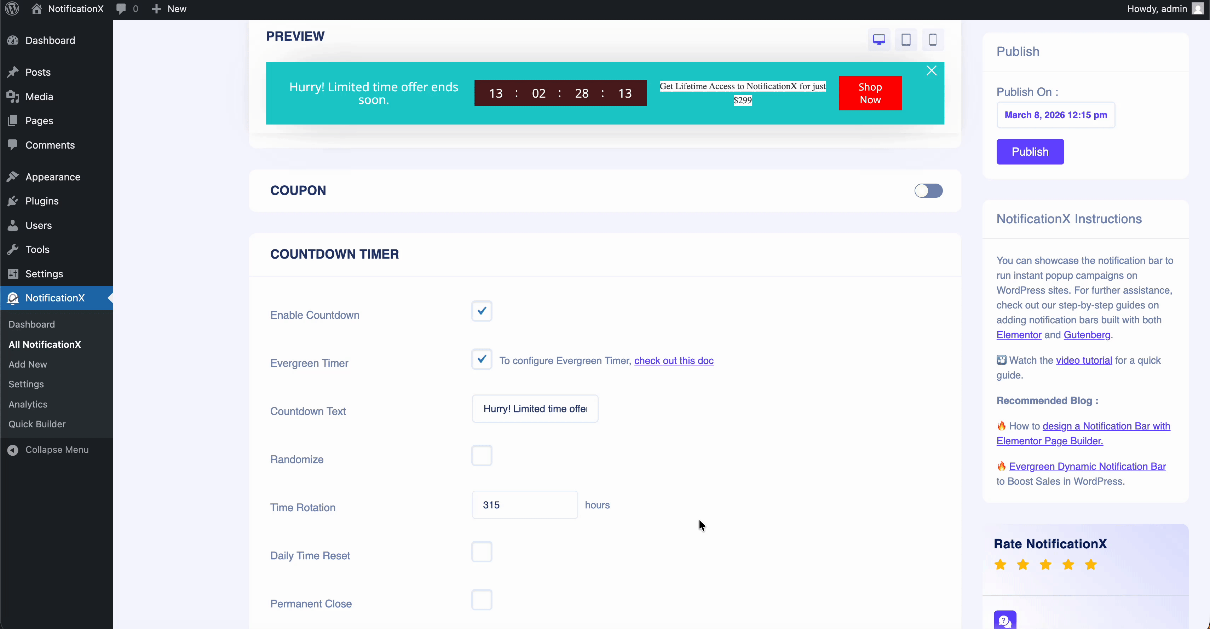The width and height of the screenshot is (1210, 629).
Task: Switch preview to mobile view
Action: [x=932, y=40]
